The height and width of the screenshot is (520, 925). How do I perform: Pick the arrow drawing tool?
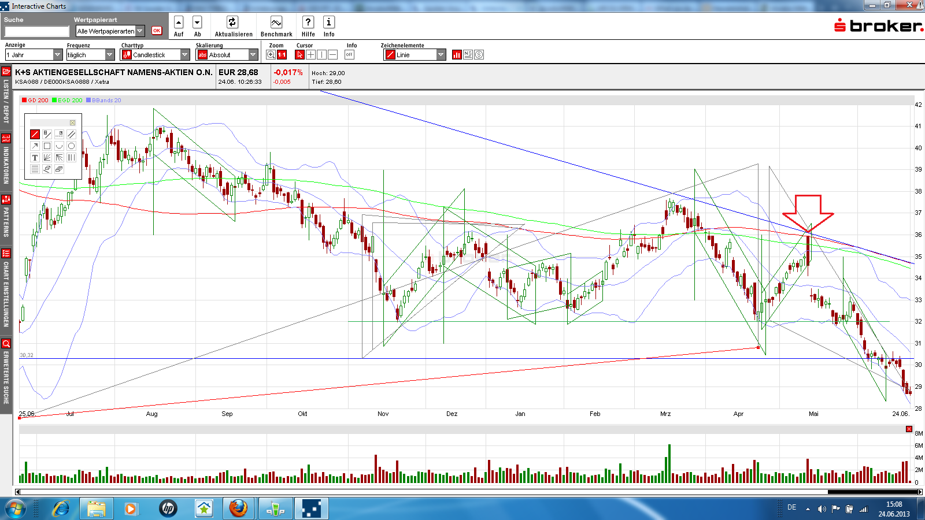(x=35, y=146)
